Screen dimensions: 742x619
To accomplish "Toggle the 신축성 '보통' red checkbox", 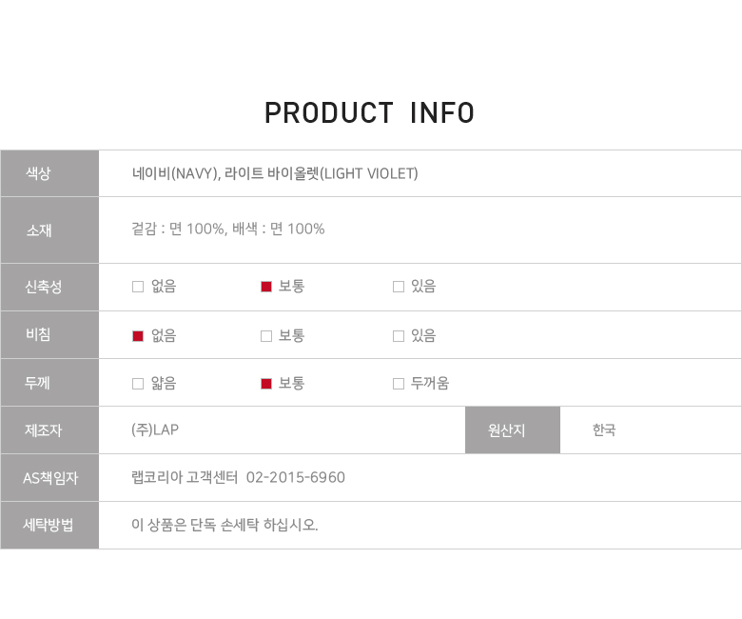I will (x=266, y=287).
